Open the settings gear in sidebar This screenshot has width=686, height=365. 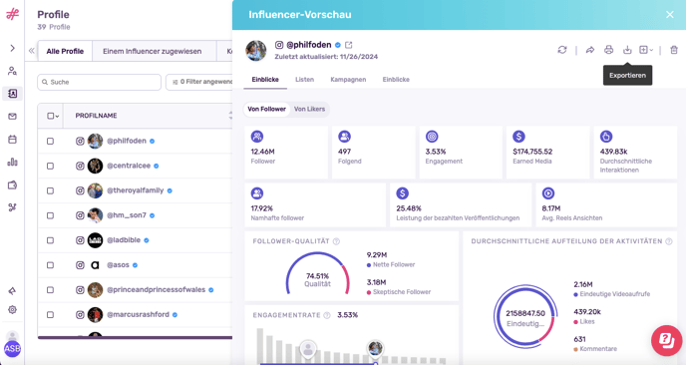click(x=12, y=309)
